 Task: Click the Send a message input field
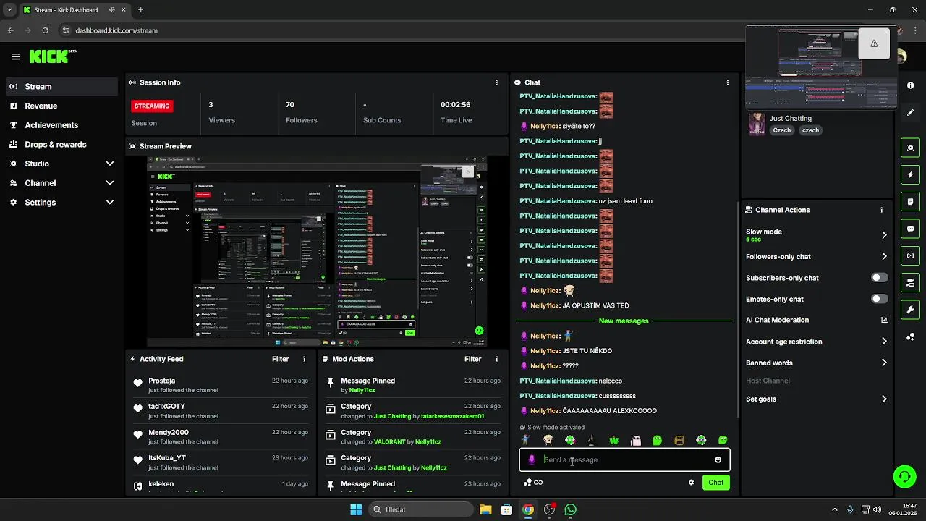pyautogui.click(x=624, y=459)
